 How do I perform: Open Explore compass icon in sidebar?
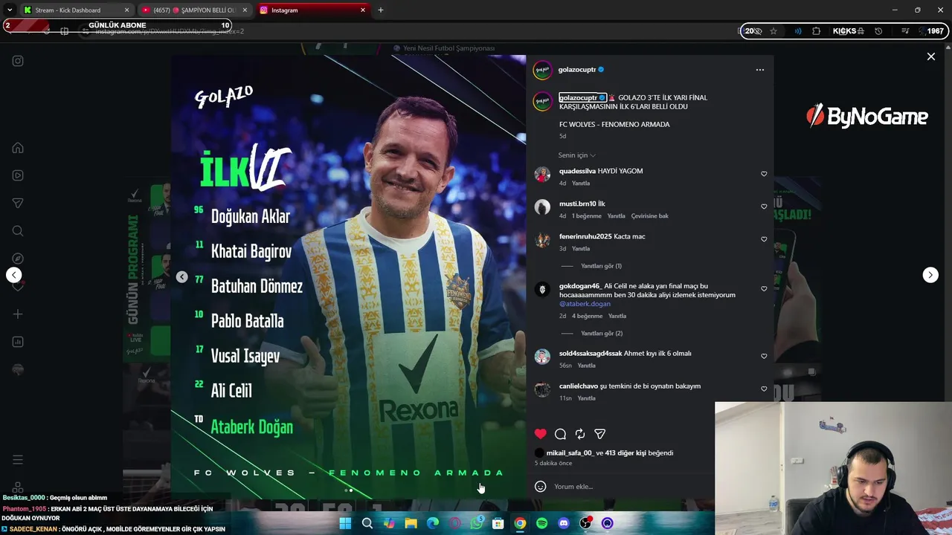[x=18, y=259]
